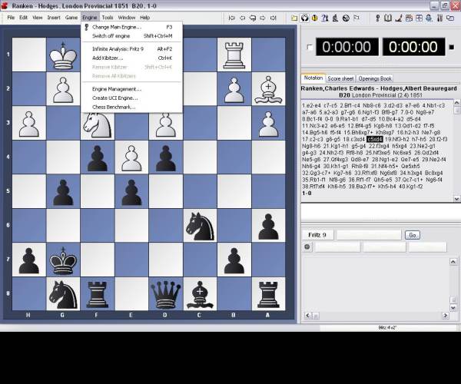Step one move forward arrow

[x=263, y=18]
